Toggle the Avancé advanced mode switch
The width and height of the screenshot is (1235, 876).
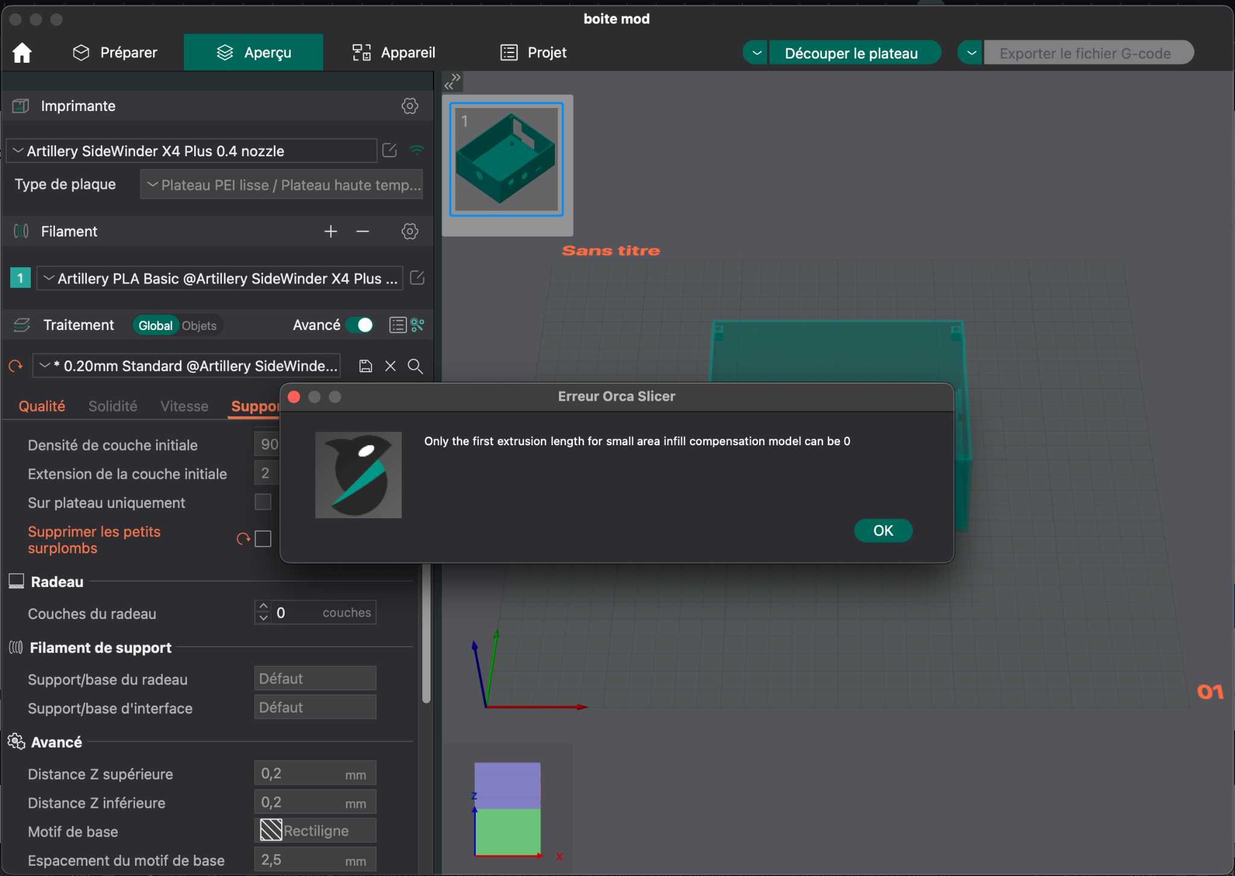359,325
